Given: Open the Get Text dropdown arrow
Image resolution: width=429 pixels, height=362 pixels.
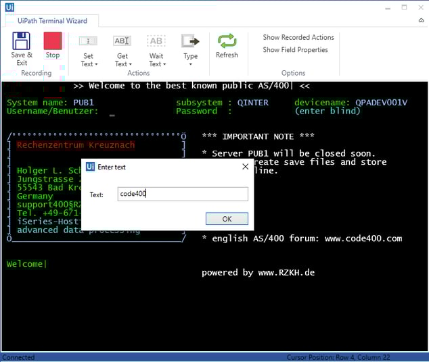Looking at the screenshot, I should pos(130,64).
